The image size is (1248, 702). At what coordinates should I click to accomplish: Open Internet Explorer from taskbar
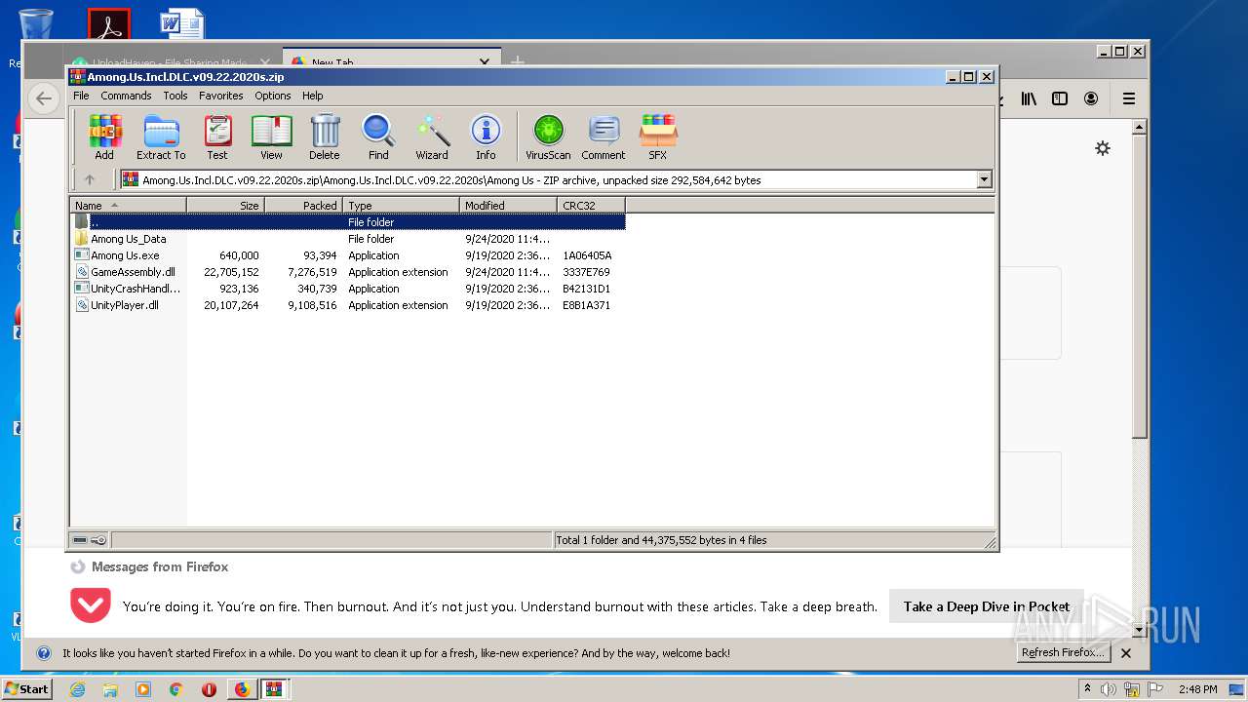[77, 689]
